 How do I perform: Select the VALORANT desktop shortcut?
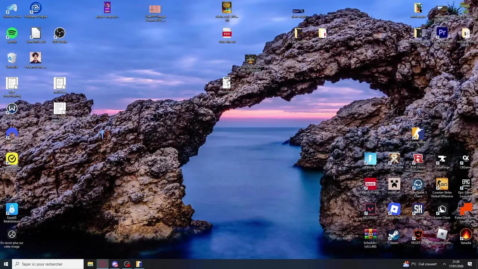(x=370, y=210)
